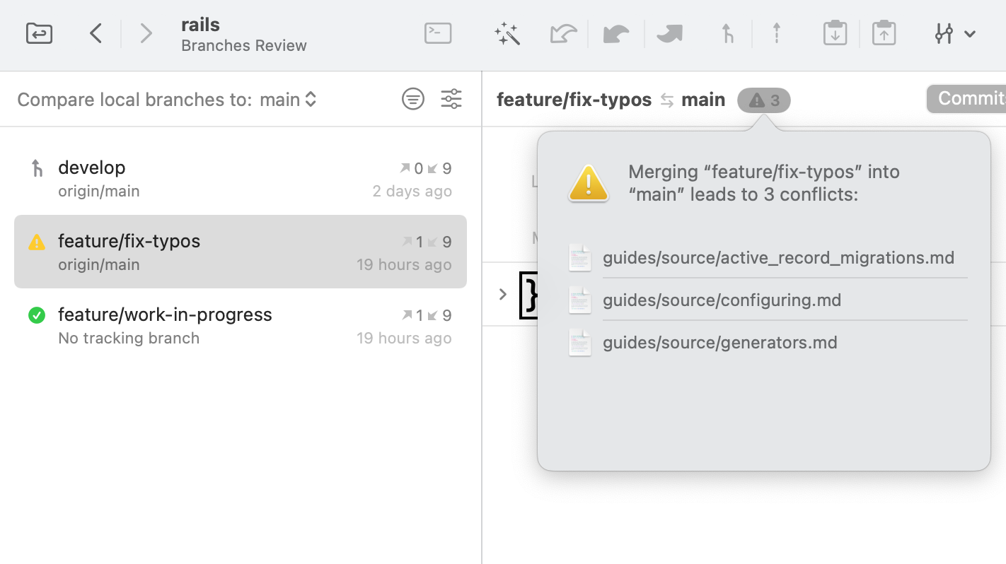Click the apply stash icon
The width and height of the screenshot is (1006, 564).
click(x=884, y=33)
